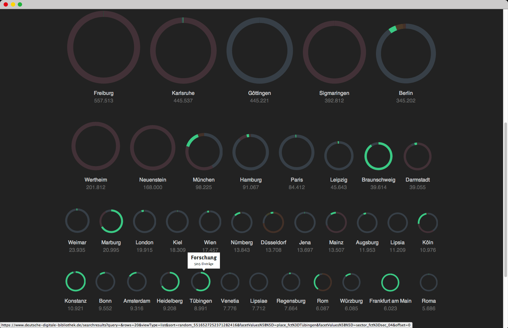Select the Weimar ring chart
Viewport: 508px width, 328px height.
point(77,221)
